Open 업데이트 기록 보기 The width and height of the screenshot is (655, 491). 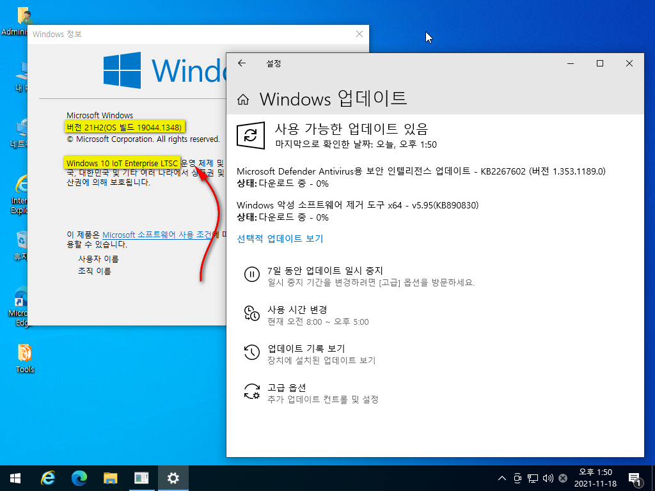[306, 348]
